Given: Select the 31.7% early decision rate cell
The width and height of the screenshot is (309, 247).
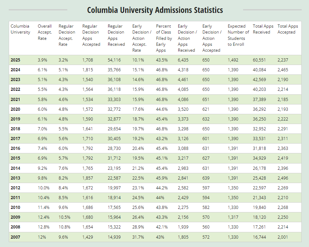Looking at the screenshot, I should coord(138,237).
